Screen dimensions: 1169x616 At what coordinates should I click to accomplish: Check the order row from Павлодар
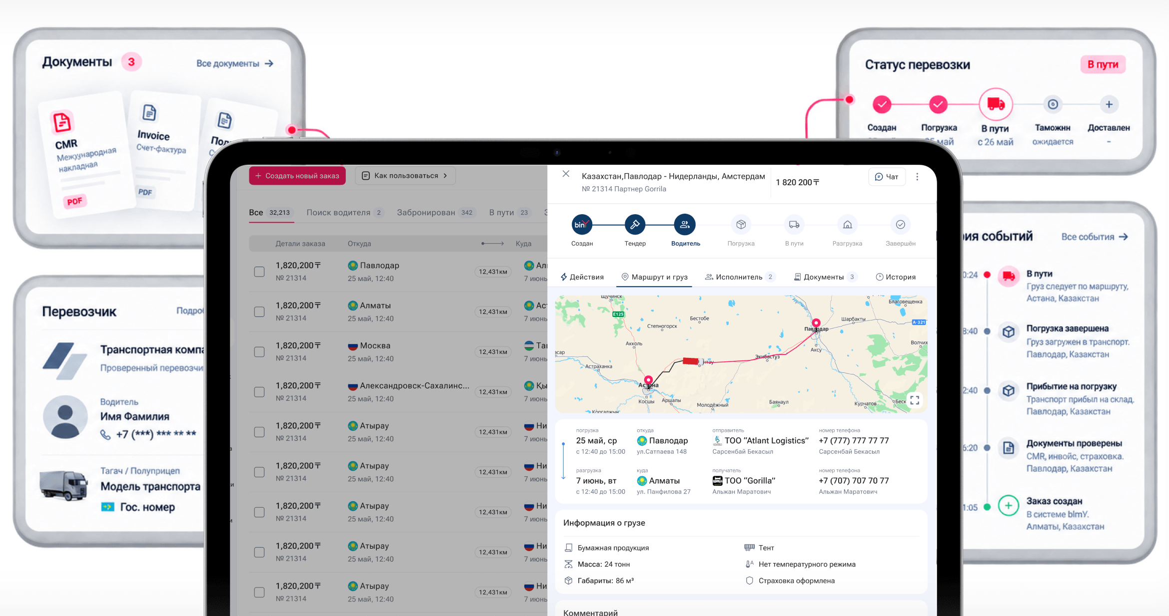tap(259, 272)
